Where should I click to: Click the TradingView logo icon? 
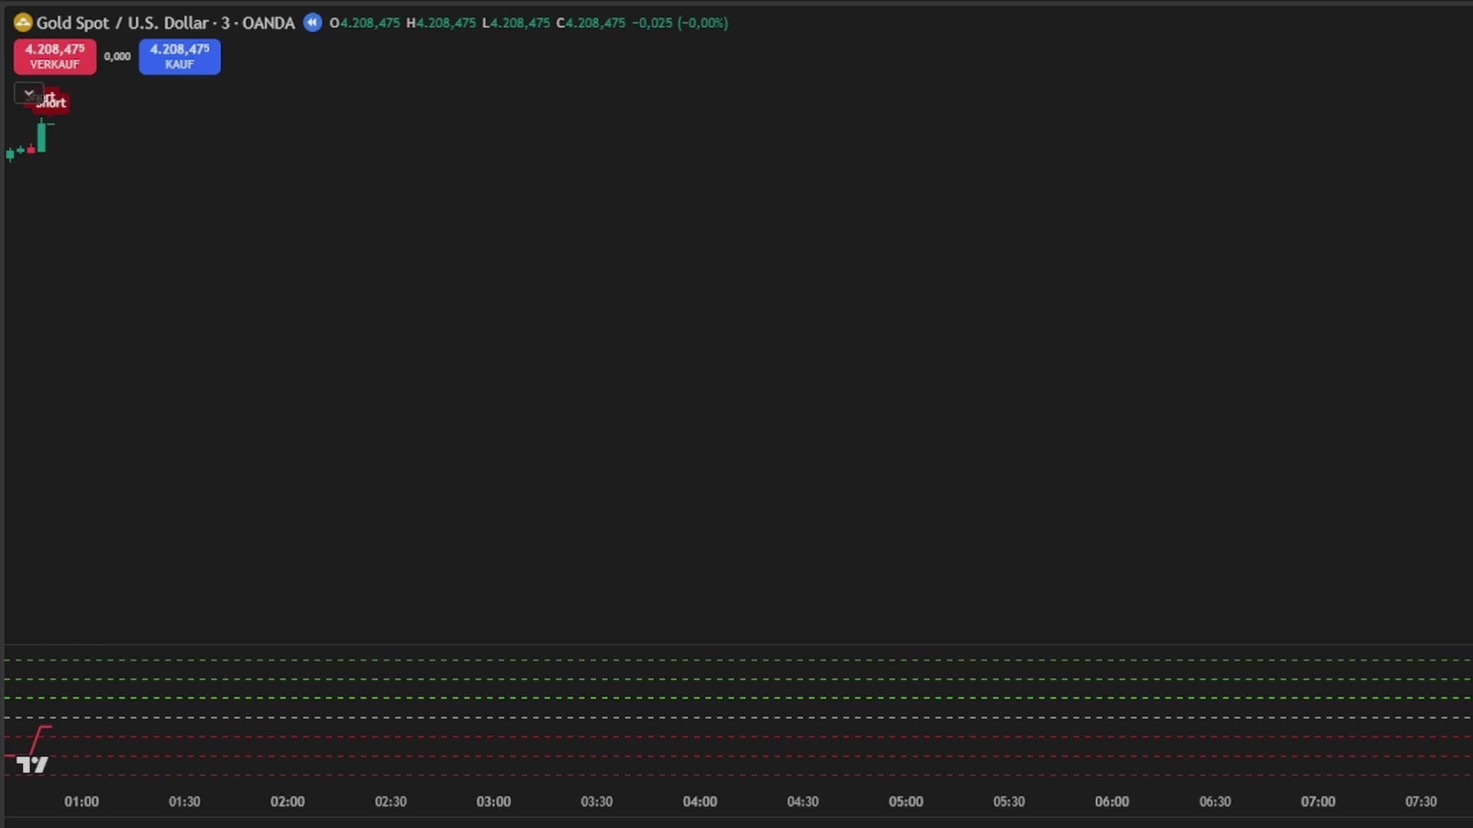[x=32, y=764]
